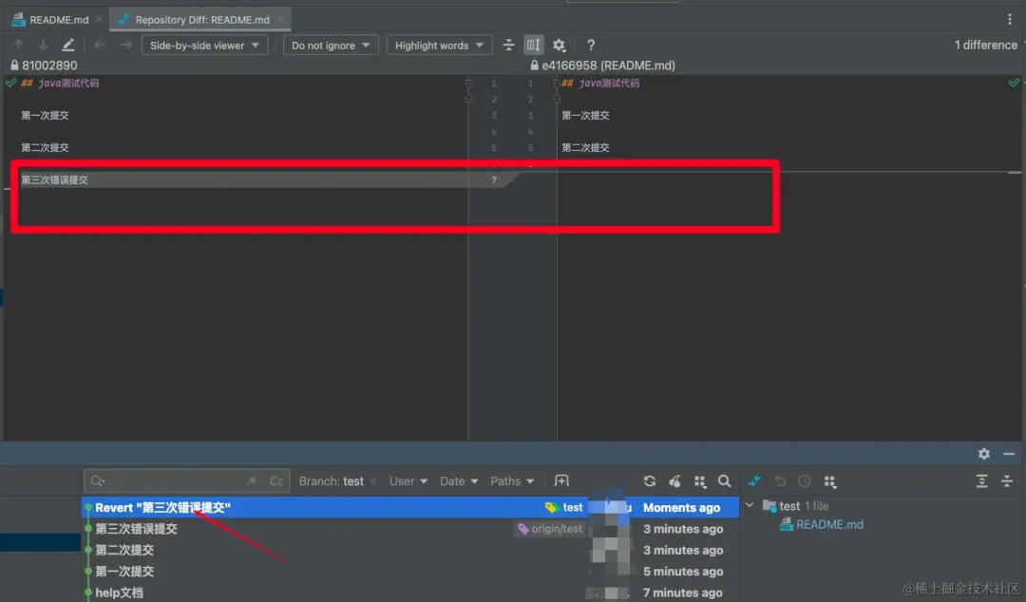Hide the Git tool window
Screen dimensions: 1026x602
point(1008,454)
